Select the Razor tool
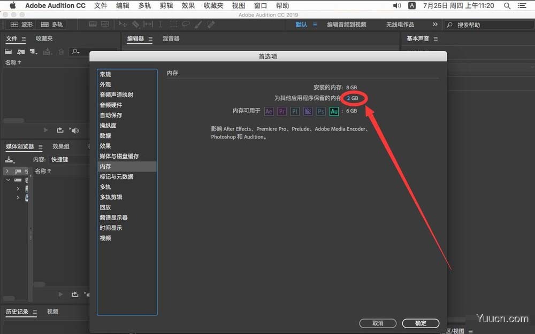 [135, 24]
